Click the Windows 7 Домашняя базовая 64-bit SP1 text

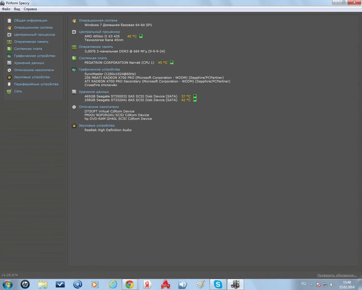pos(118,25)
